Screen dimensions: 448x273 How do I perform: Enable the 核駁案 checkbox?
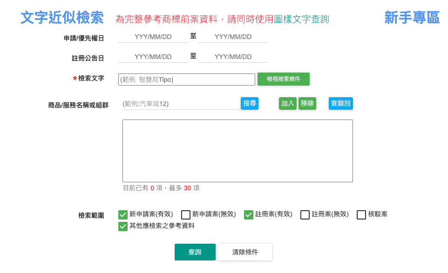click(x=361, y=214)
